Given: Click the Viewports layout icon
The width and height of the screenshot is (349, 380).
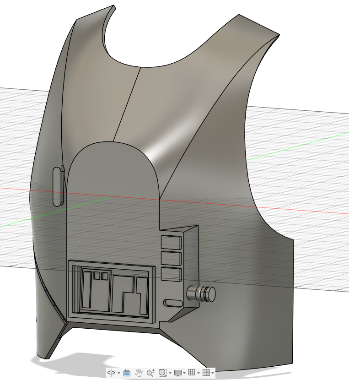Looking at the screenshot, I should point(206,373).
